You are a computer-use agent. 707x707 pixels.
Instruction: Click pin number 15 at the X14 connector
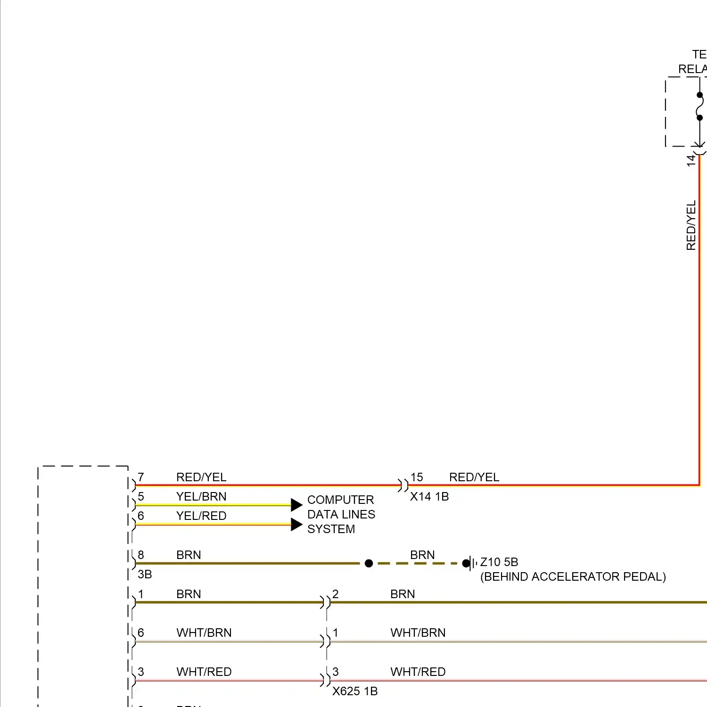click(x=417, y=477)
